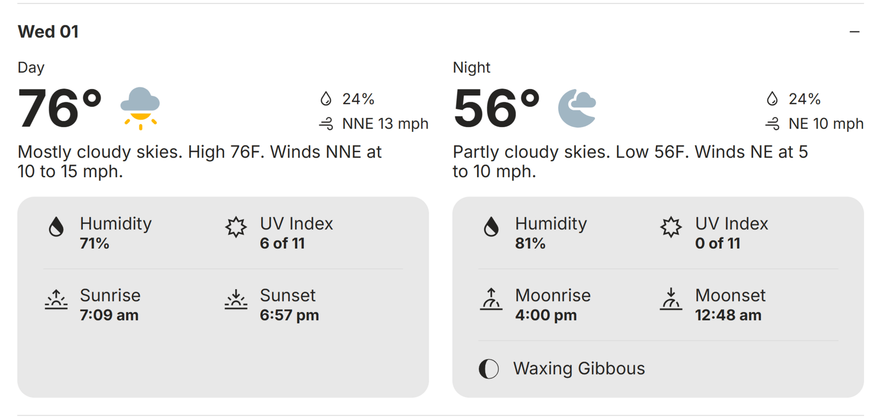Image resolution: width=874 pixels, height=418 pixels.
Task: Click the NNE 13 mph wind icon
Action: (326, 124)
